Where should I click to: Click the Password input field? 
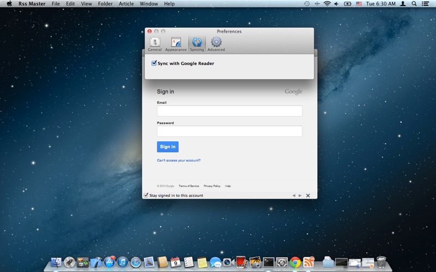(229, 131)
